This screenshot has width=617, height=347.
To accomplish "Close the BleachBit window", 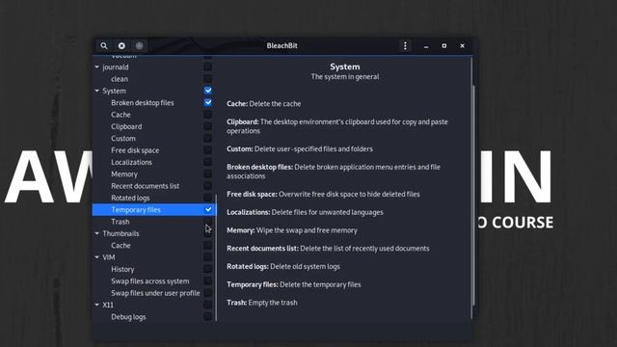I will [463, 46].
